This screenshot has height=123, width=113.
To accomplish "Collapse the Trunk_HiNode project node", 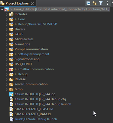I will tap(2, 9).
